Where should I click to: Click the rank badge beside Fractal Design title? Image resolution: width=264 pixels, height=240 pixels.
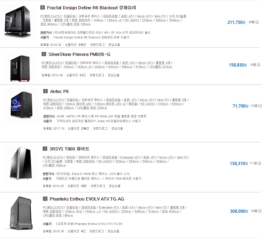tap(42, 7)
